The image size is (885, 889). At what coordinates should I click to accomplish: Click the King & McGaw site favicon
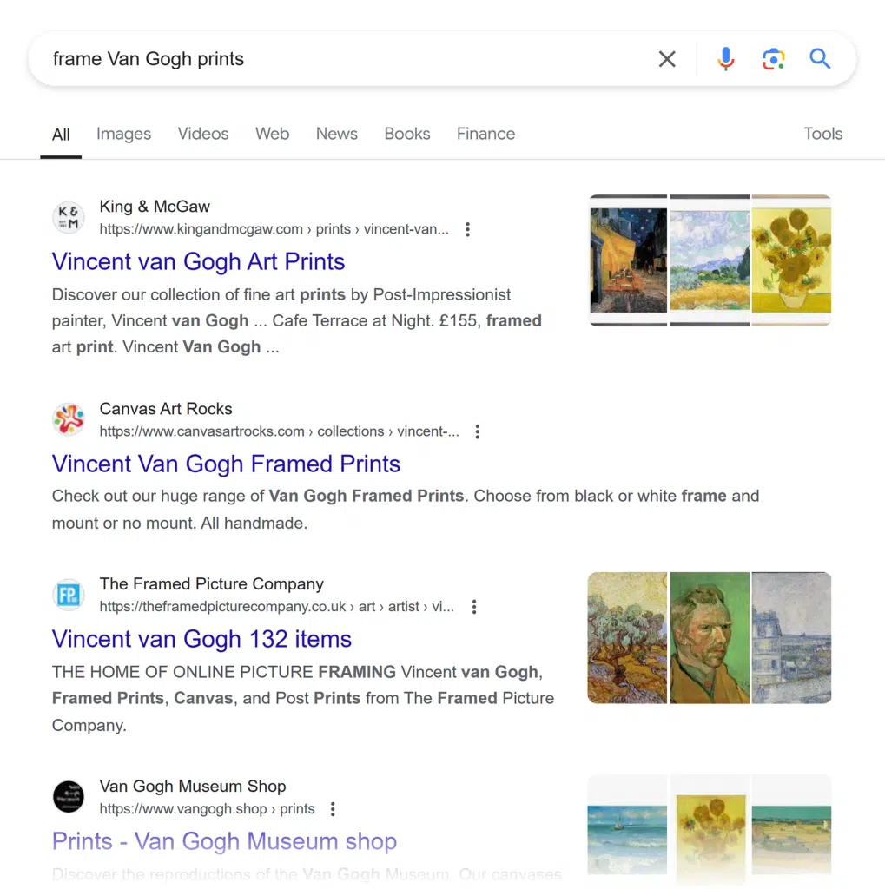coord(69,217)
